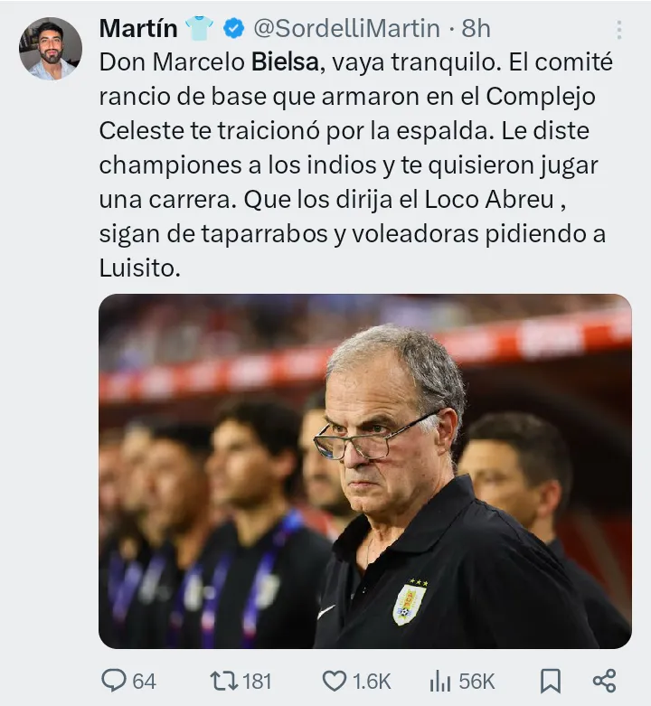Click the 181 reposts count
Viewport: 651px width, 706px height.
258,681
